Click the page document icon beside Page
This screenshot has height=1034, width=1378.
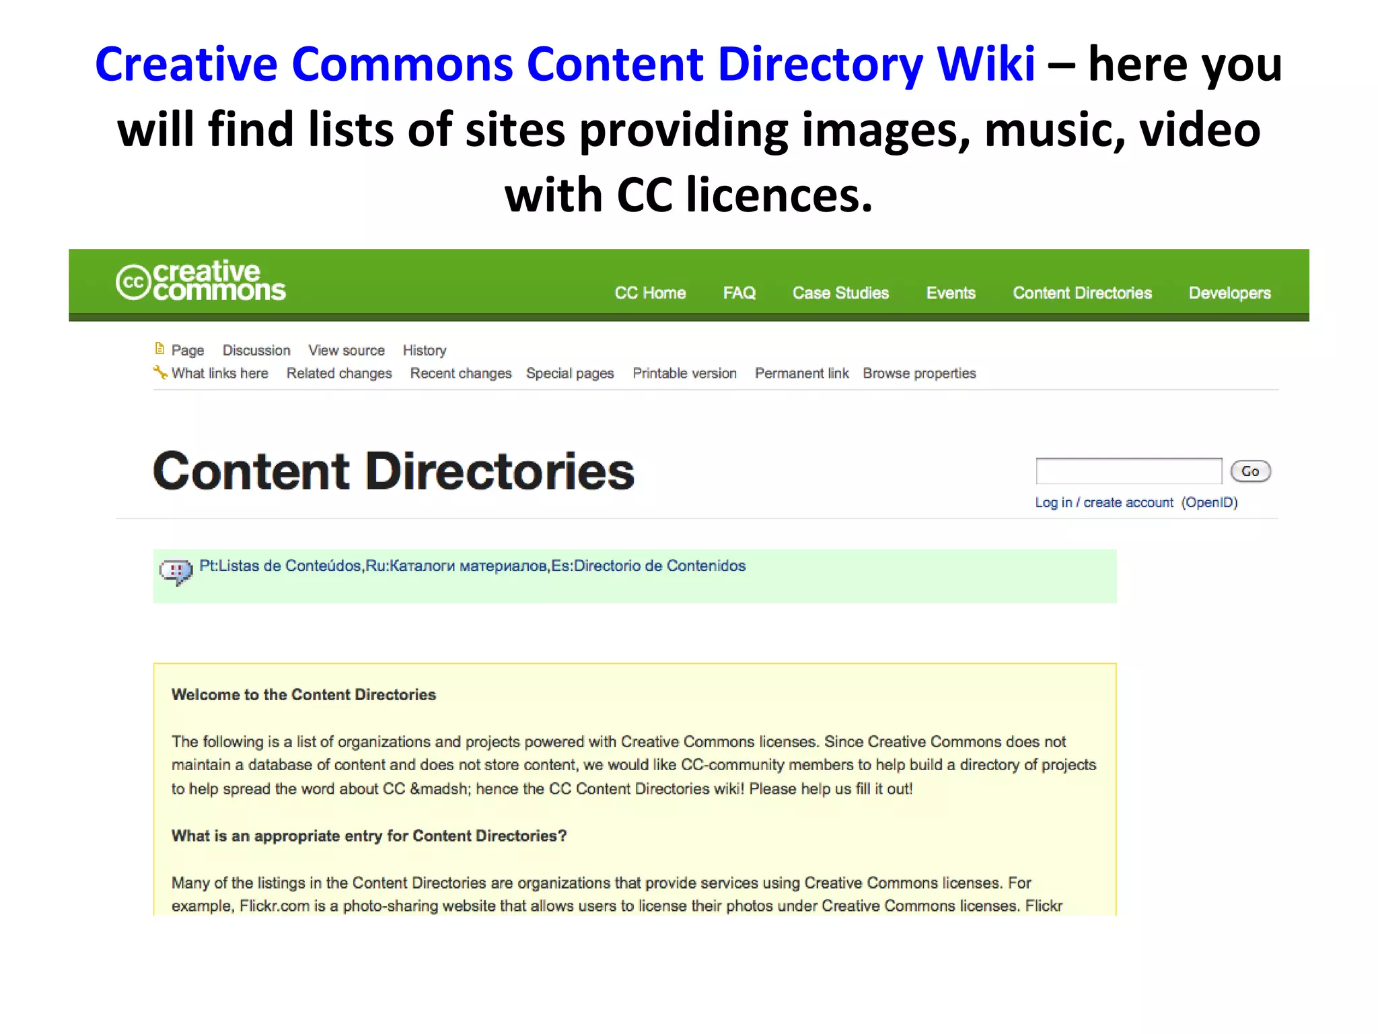pyautogui.click(x=159, y=349)
